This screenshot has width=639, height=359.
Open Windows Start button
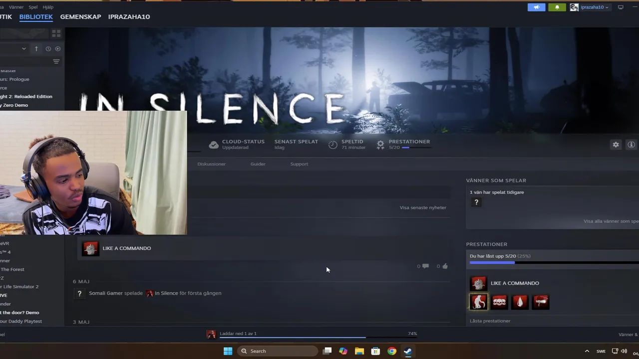point(228,351)
